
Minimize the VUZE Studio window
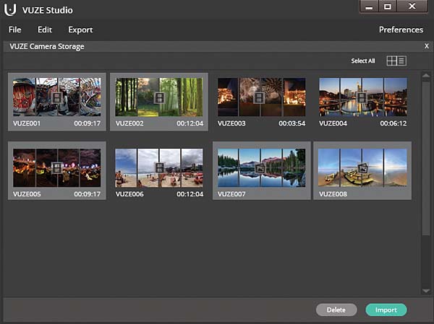point(369,6)
